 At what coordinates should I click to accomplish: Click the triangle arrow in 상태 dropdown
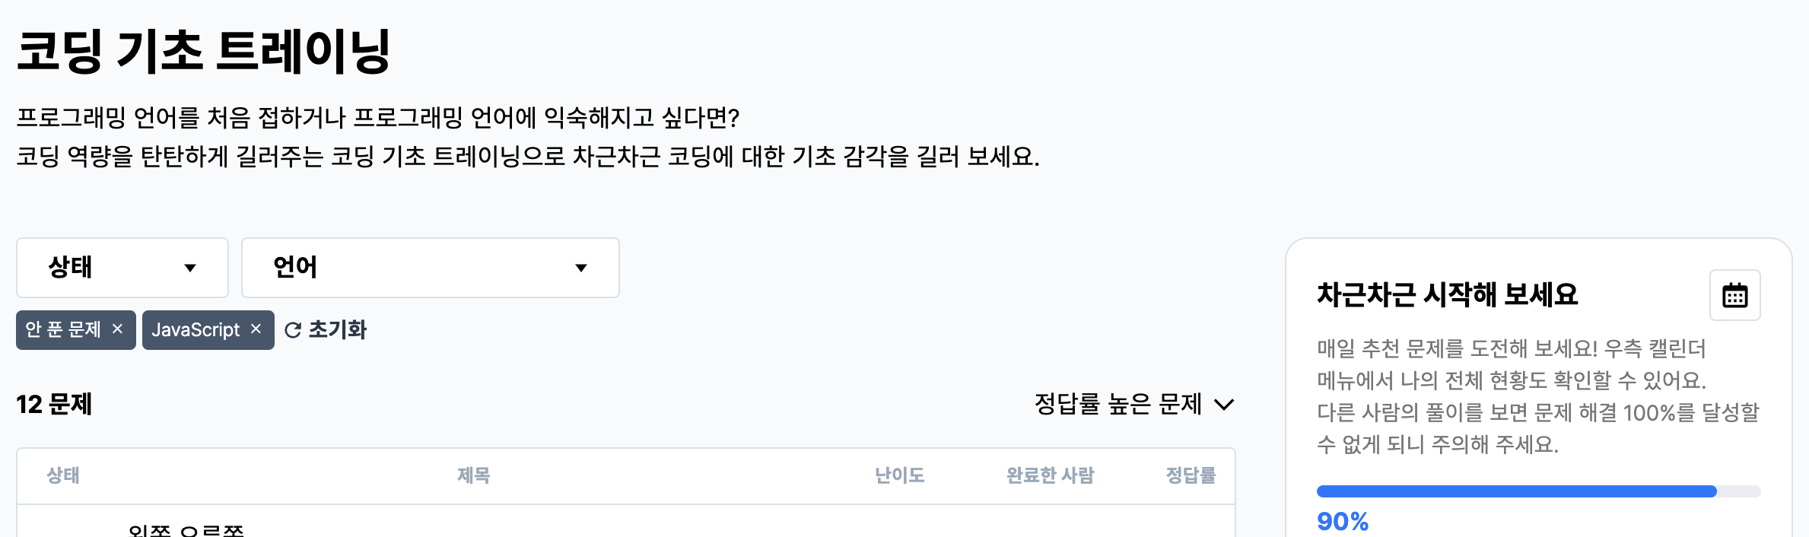pyautogui.click(x=190, y=268)
